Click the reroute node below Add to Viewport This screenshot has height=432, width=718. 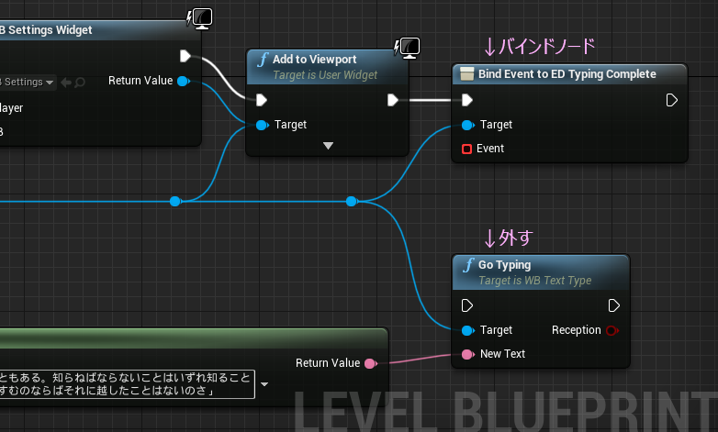(352, 202)
